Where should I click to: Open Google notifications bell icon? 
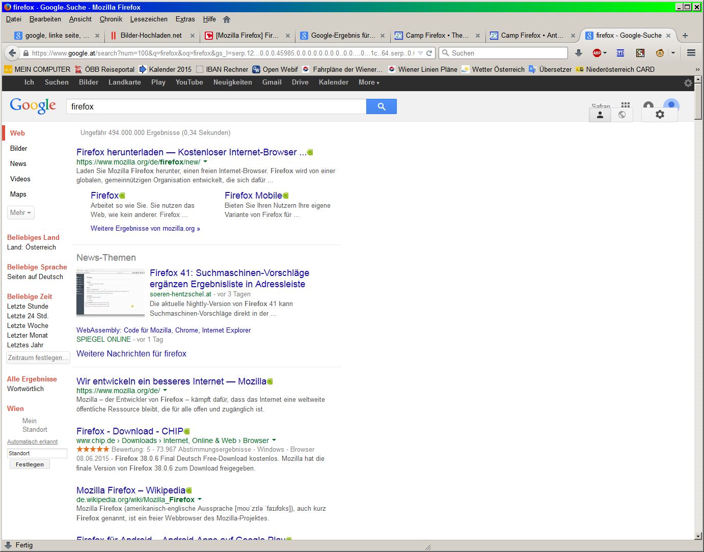648,105
